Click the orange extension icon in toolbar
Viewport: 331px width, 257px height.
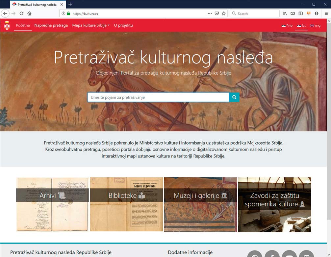click(309, 13)
